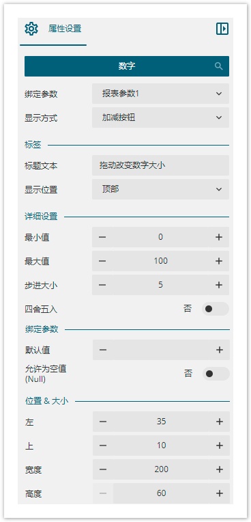Increase the 最小值 with its plus icon

pyautogui.click(x=219, y=237)
